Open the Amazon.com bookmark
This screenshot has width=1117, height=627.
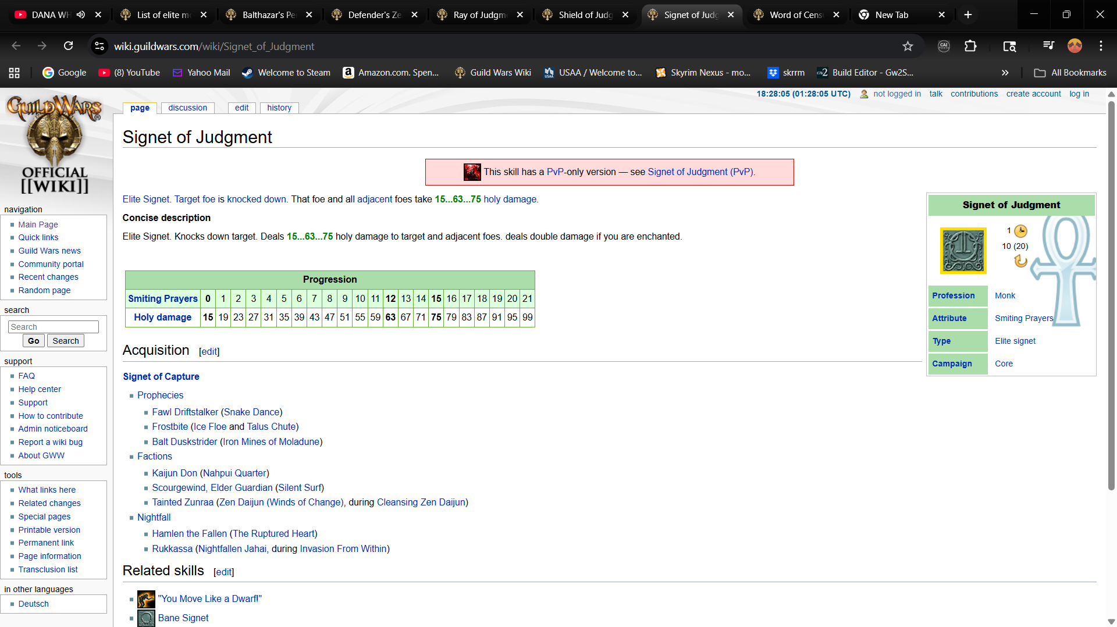coord(391,73)
